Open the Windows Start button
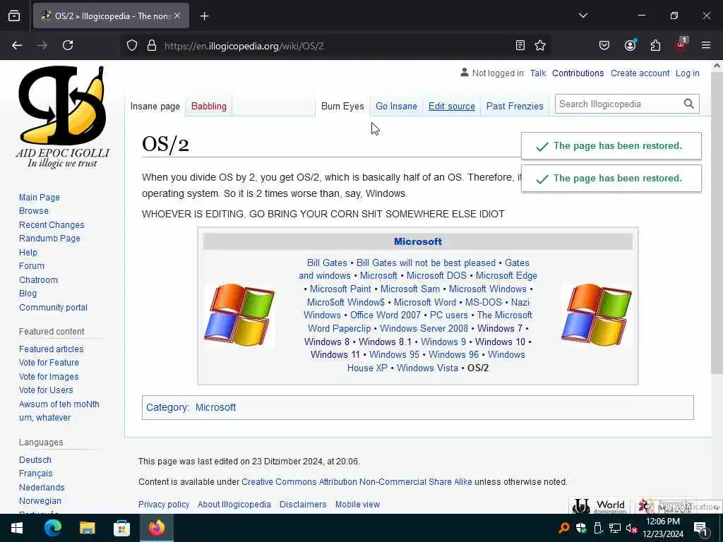The image size is (723, 542). click(17, 528)
